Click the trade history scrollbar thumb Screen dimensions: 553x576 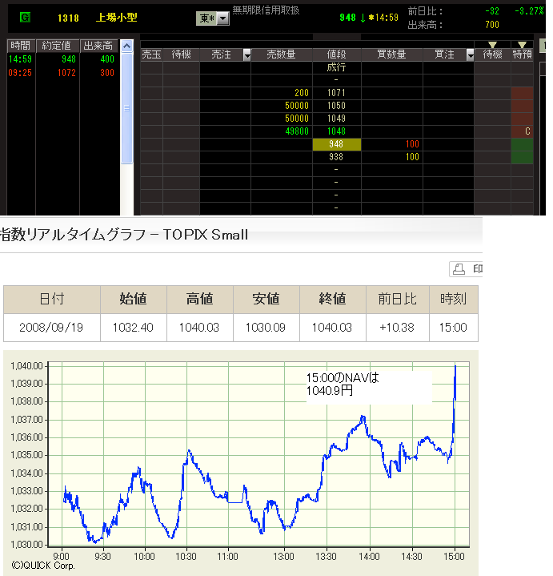[x=126, y=108]
